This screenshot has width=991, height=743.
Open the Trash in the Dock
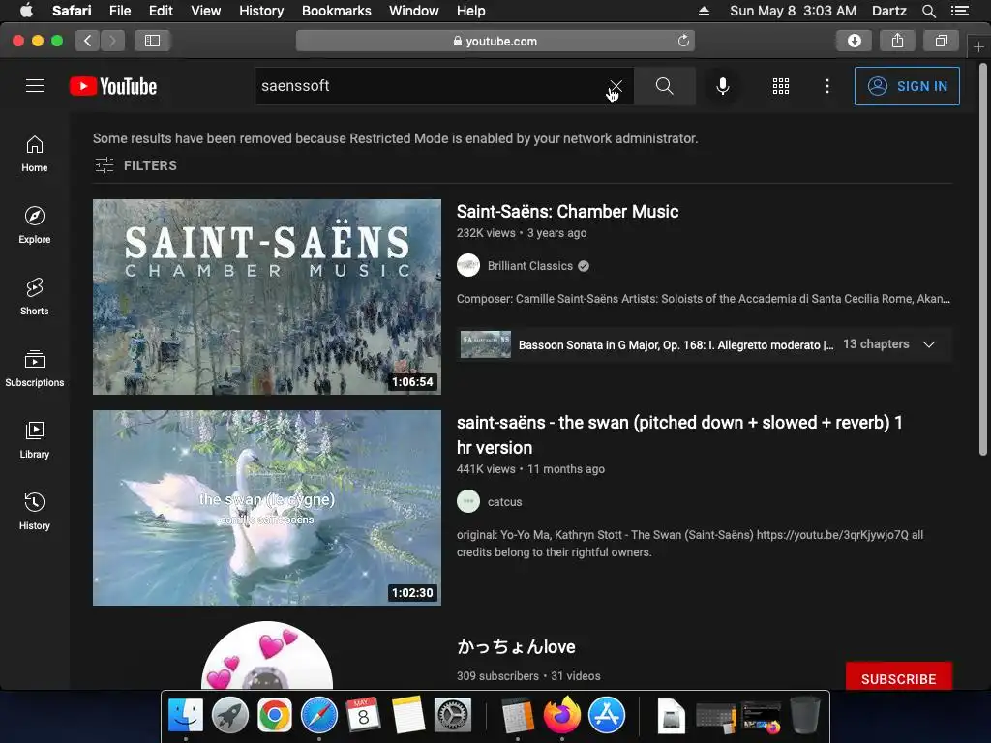coord(805,715)
